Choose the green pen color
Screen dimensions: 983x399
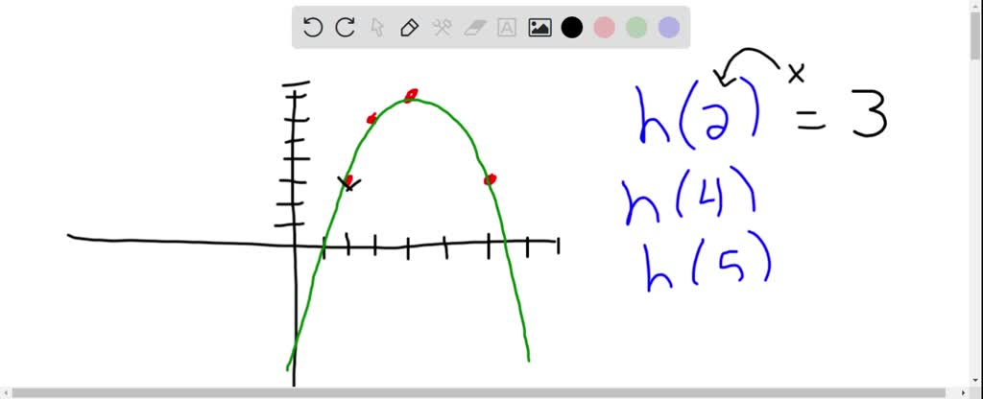coord(636,28)
